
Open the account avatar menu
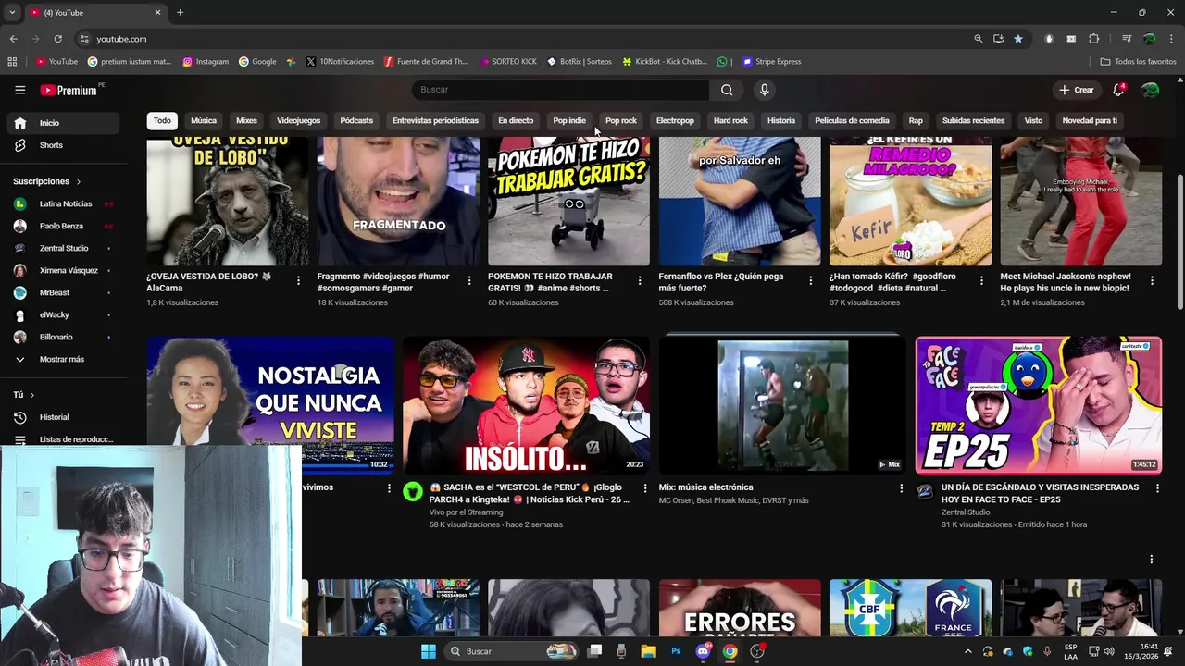[x=1151, y=90]
